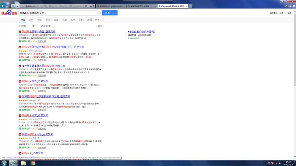Open result 计算机网络安全现状的分析与对策
296x166 pixels.
click(x=46, y=96)
